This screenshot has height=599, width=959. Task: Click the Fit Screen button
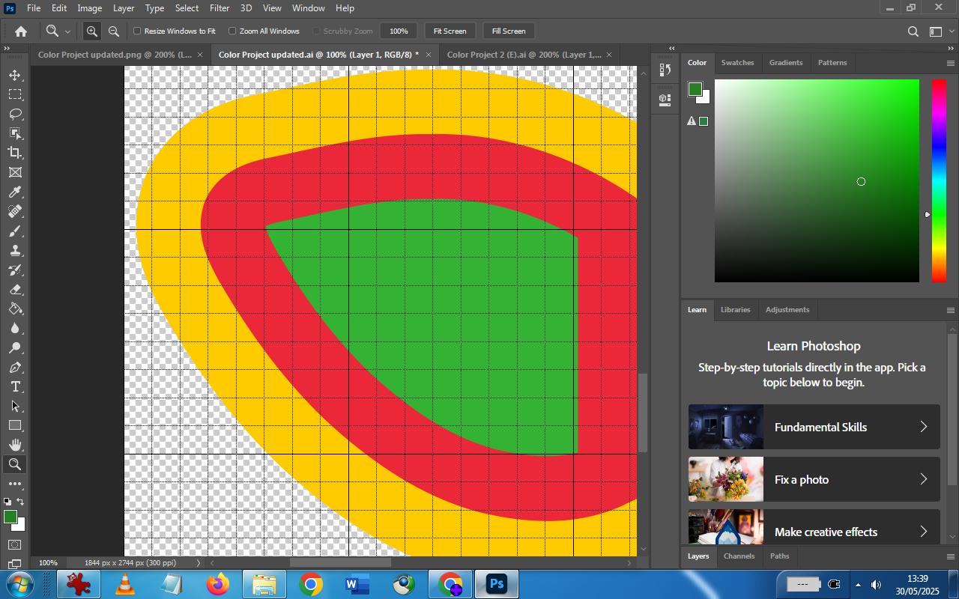pos(450,31)
